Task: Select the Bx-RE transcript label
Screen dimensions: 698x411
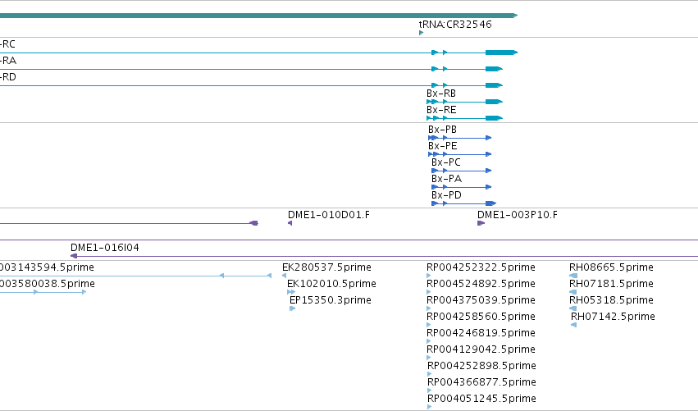Action: 441,110
